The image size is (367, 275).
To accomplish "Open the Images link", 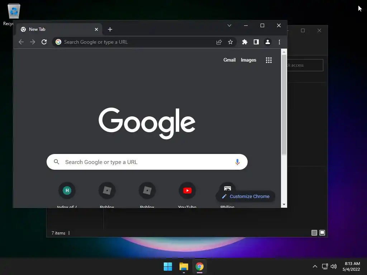I will point(248,60).
